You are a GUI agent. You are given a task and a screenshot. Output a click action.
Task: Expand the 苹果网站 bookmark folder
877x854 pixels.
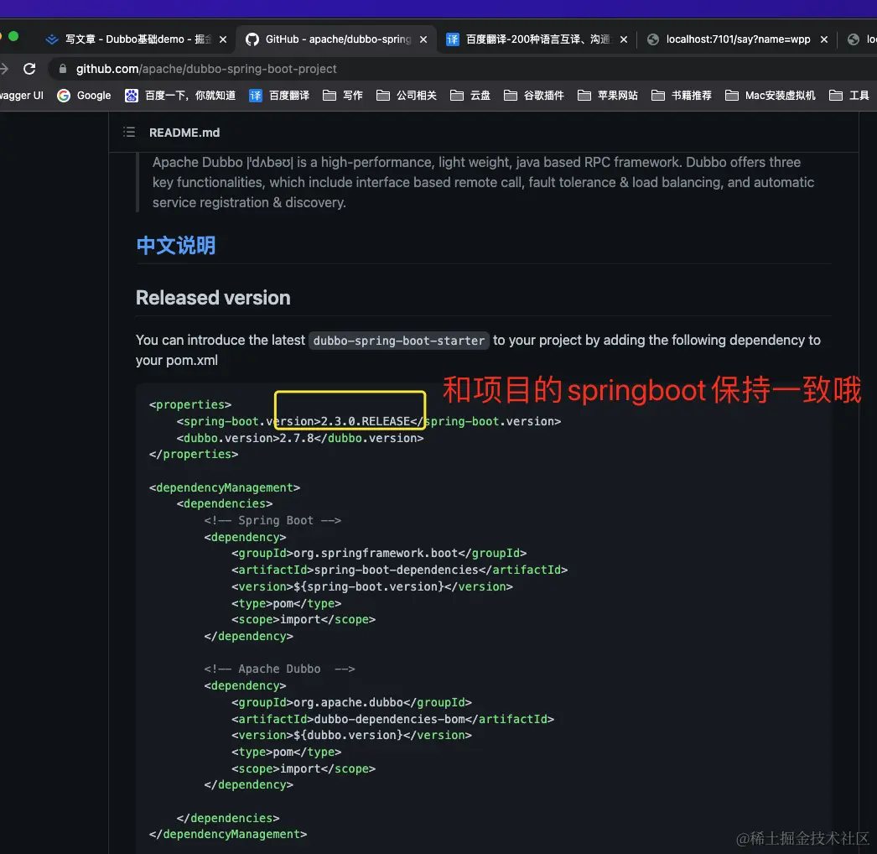(x=607, y=95)
